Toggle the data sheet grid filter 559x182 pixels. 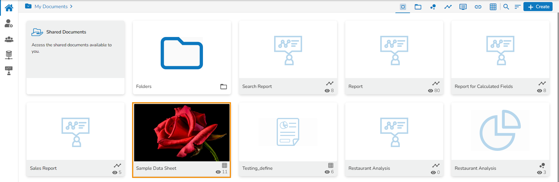(493, 7)
